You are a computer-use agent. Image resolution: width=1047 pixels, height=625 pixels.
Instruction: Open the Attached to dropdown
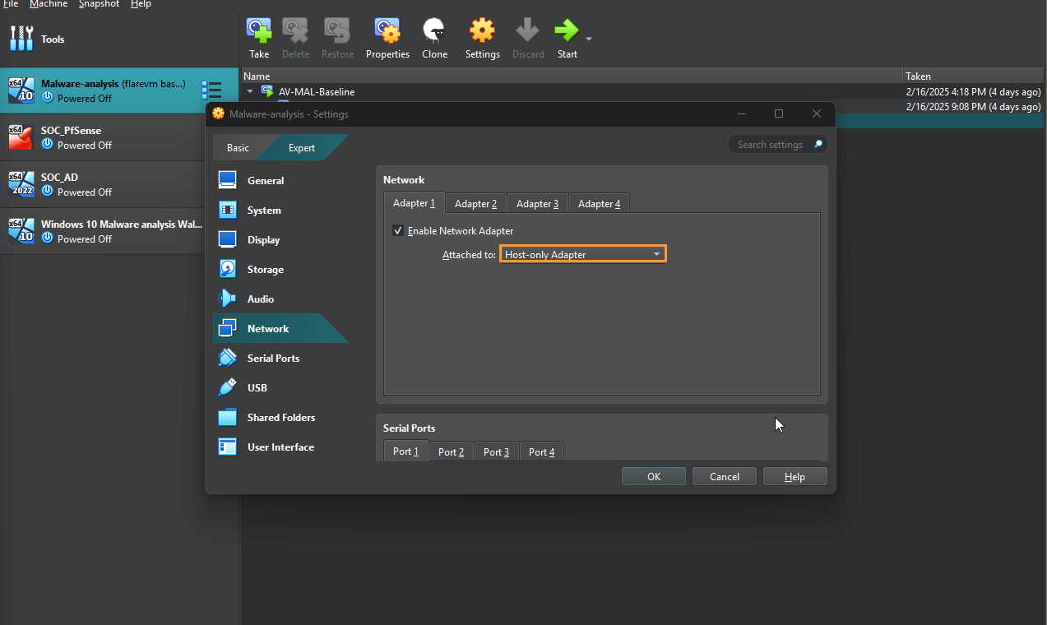click(583, 254)
